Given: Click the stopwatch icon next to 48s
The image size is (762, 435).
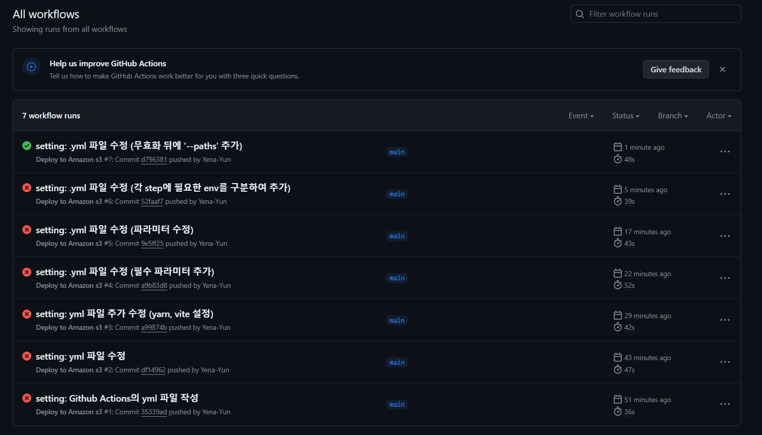Looking at the screenshot, I should pos(618,159).
